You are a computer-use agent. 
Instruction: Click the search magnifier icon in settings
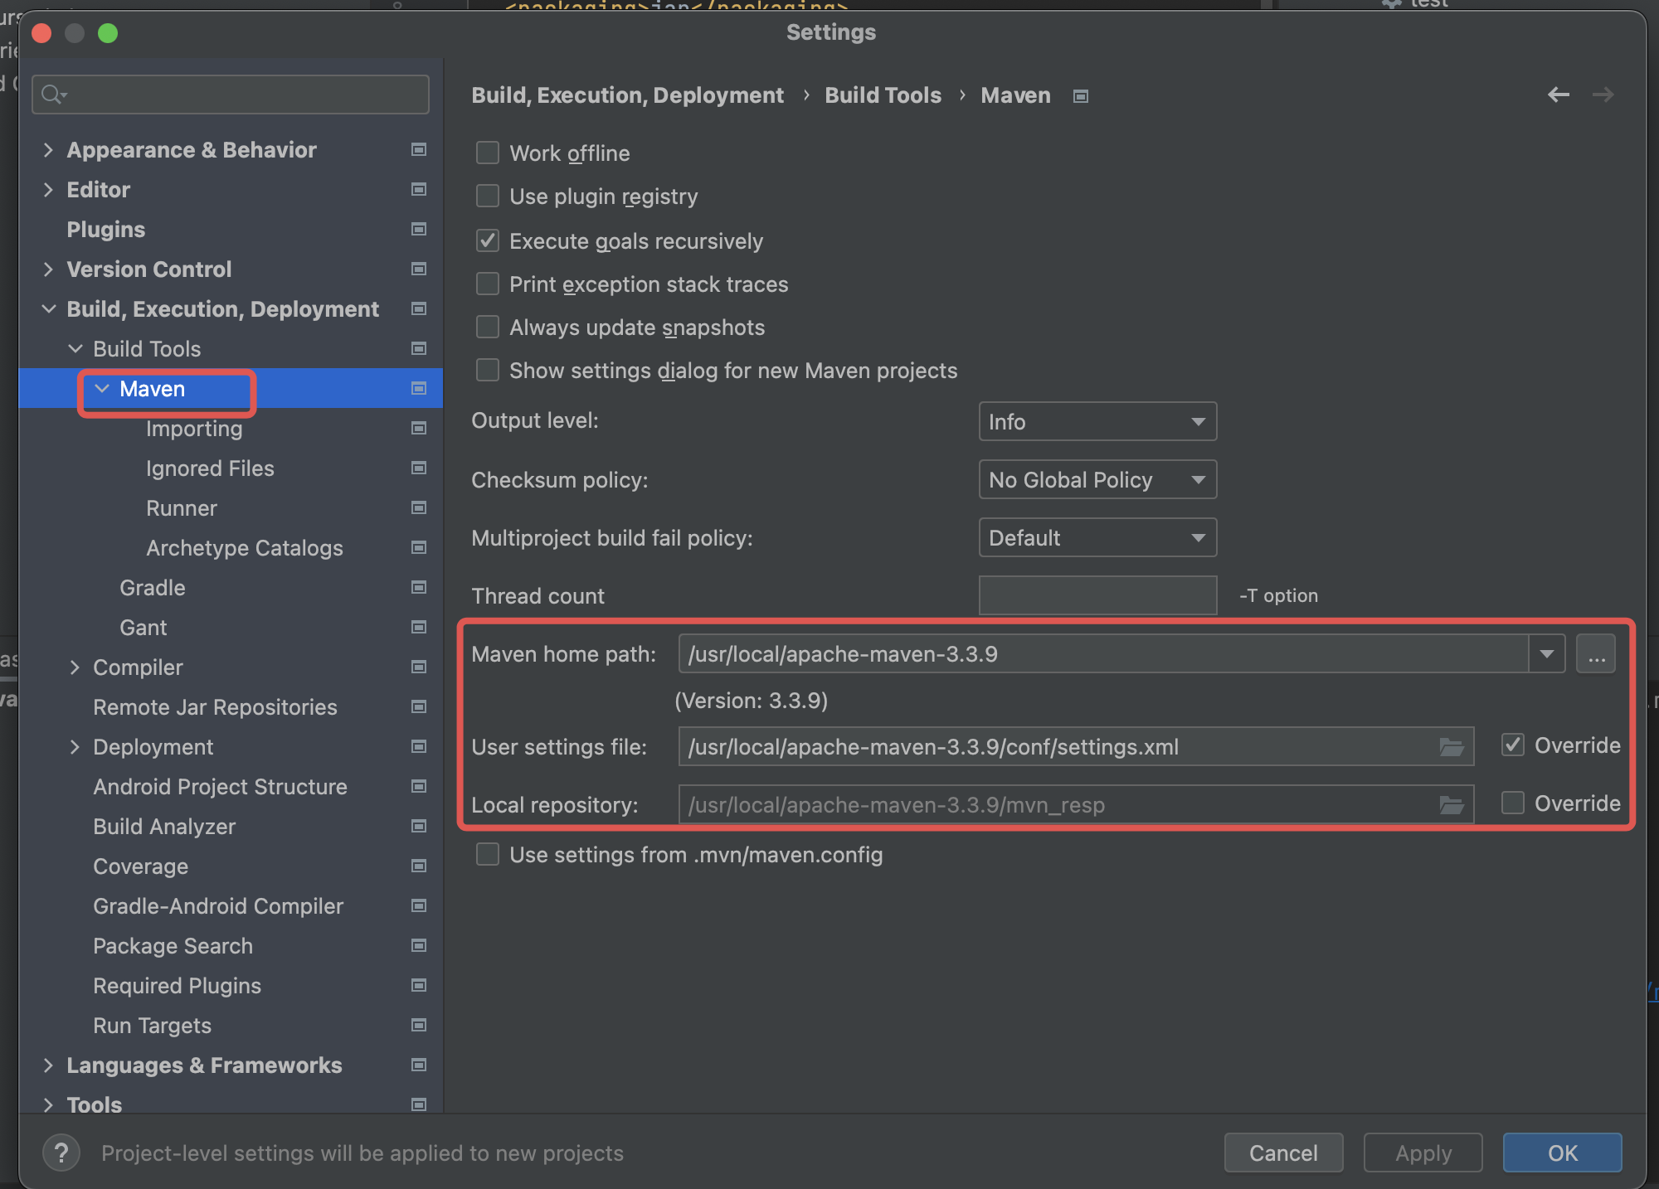tap(53, 95)
